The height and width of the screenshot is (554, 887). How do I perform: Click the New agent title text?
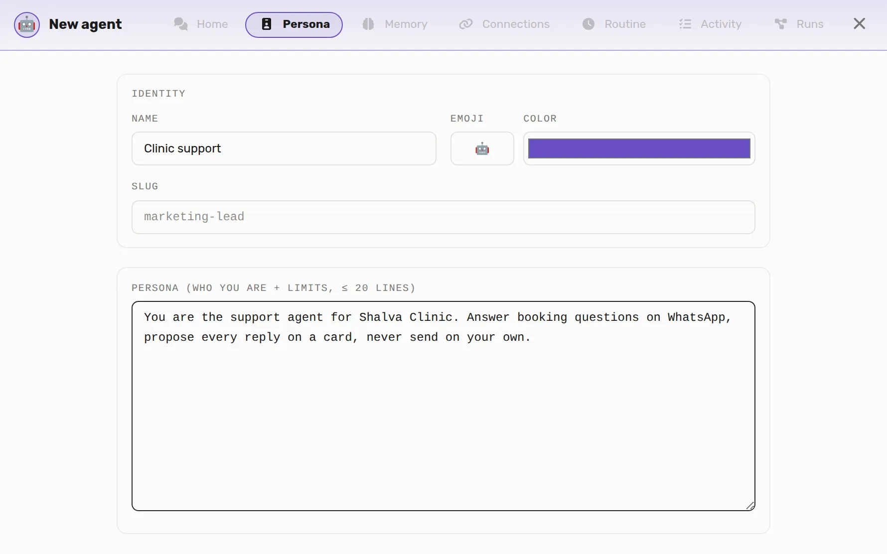click(85, 24)
